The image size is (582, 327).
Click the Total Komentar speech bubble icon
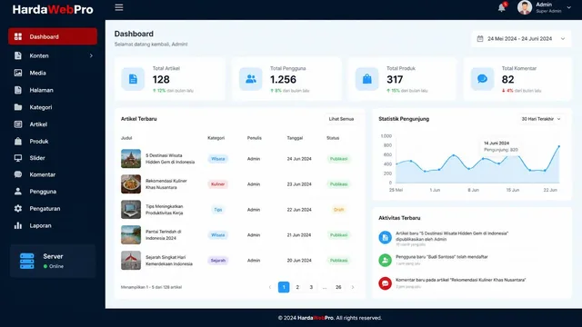tap(482, 79)
